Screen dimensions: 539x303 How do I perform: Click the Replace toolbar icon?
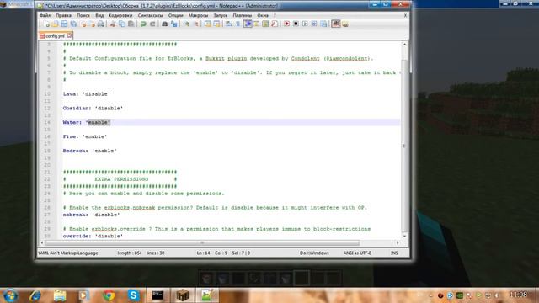tap(174, 24)
